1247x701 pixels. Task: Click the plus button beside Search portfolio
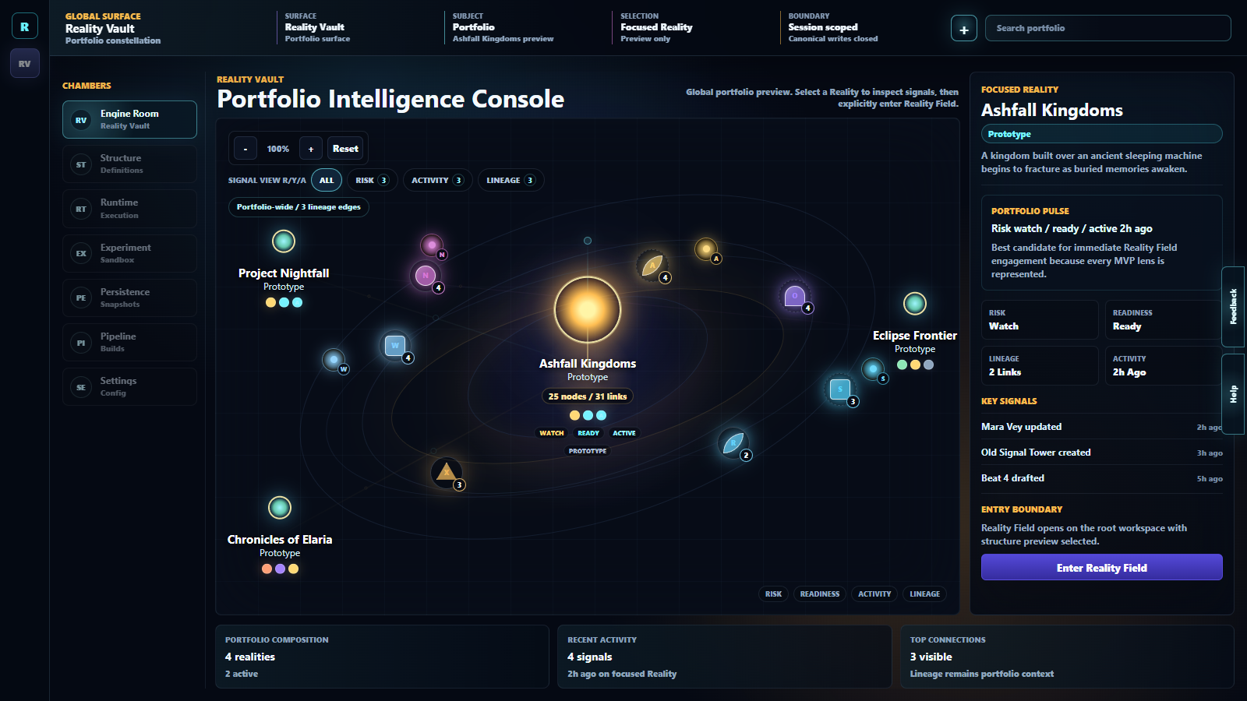click(x=964, y=29)
